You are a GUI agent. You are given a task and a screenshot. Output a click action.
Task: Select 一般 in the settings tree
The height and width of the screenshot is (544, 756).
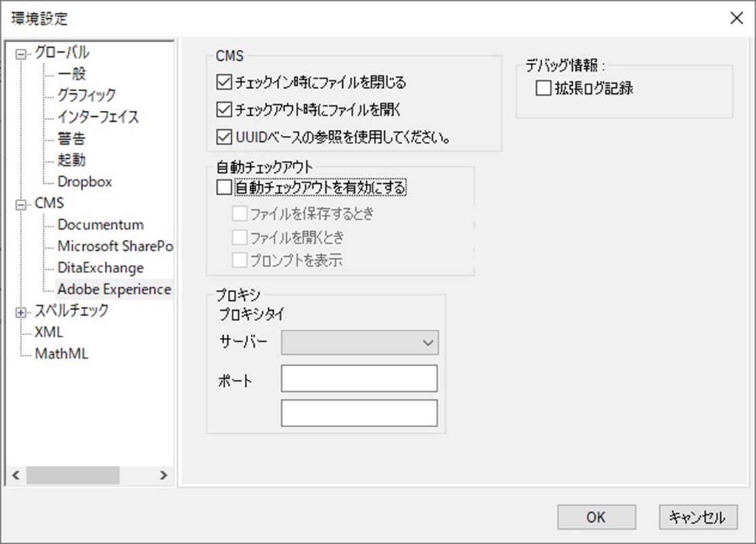coord(71,74)
